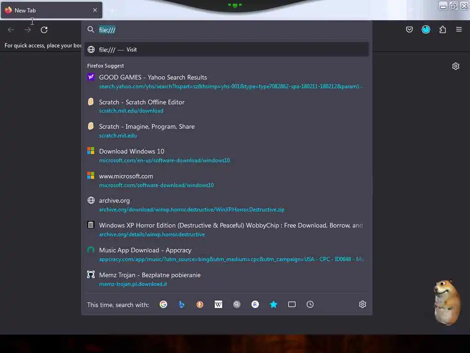Select the file:/// Visit suggestion
This screenshot has width=470, height=353.
(227, 50)
